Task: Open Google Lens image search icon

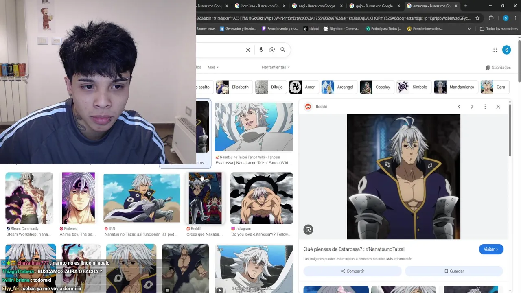Action: 272,50
